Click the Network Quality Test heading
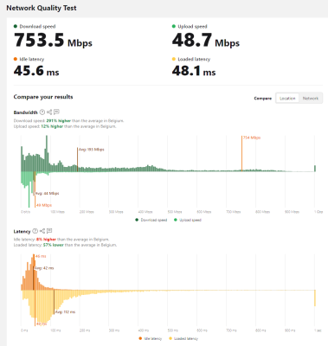 pyautogui.click(x=42, y=8)
